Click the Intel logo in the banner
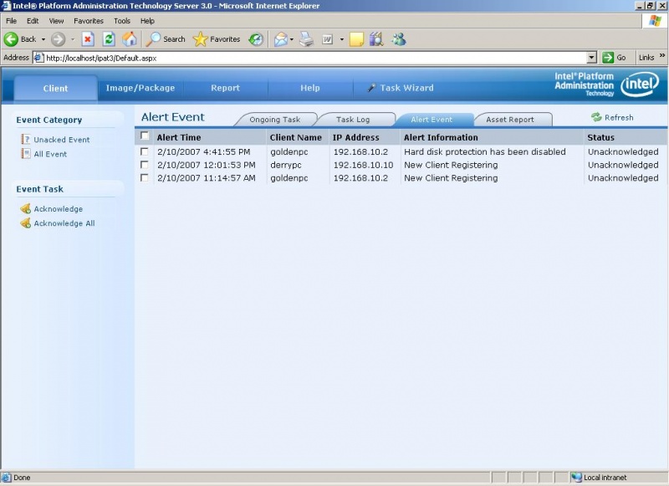Image resolution: width=669 pixels, height=486 pixels. [638, 84]
